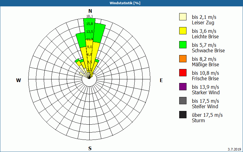Click the green 'bis 5,7 m/s' legend swatch

click(x=183, y=45)
